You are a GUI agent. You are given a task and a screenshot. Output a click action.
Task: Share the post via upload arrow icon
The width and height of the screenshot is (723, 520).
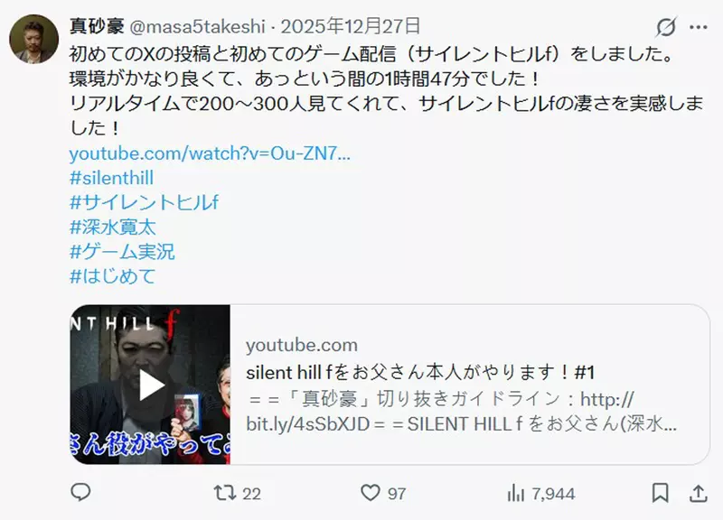(699, 493)
